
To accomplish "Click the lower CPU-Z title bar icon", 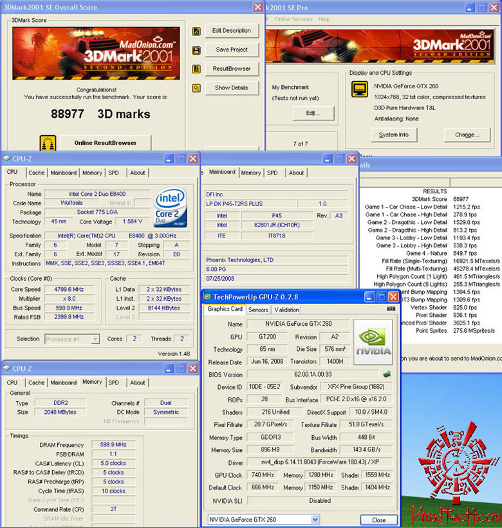I will pos(6,368).
